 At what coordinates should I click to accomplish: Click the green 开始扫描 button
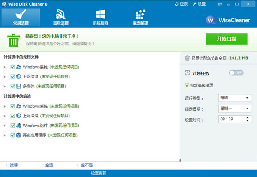pyautogui.click(x=226, y=39)
